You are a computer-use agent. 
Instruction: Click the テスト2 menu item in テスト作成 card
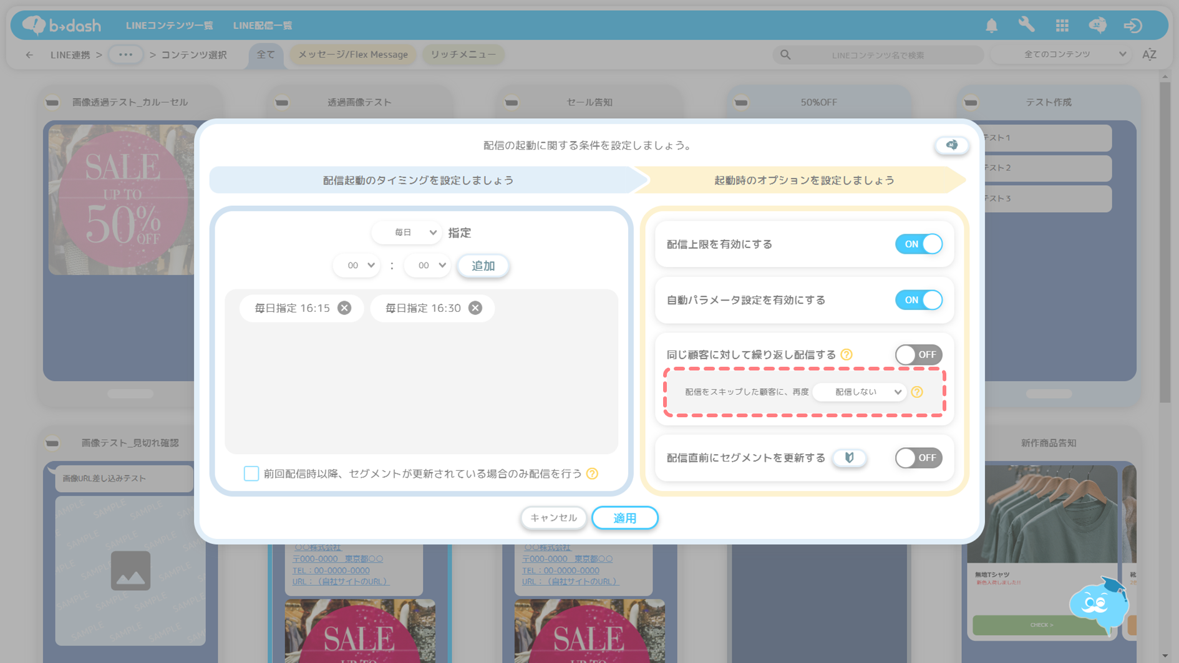tap(1047, 168)
